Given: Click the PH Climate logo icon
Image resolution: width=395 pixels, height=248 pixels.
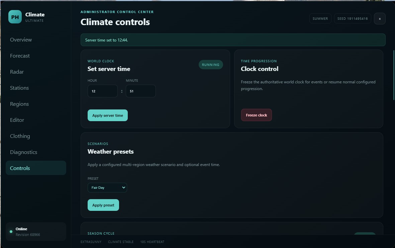Looking at the screenshot, I should 15,17.
